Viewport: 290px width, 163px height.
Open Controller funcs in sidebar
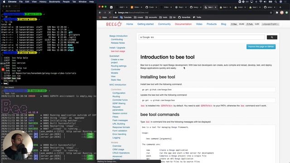[120, 100]
